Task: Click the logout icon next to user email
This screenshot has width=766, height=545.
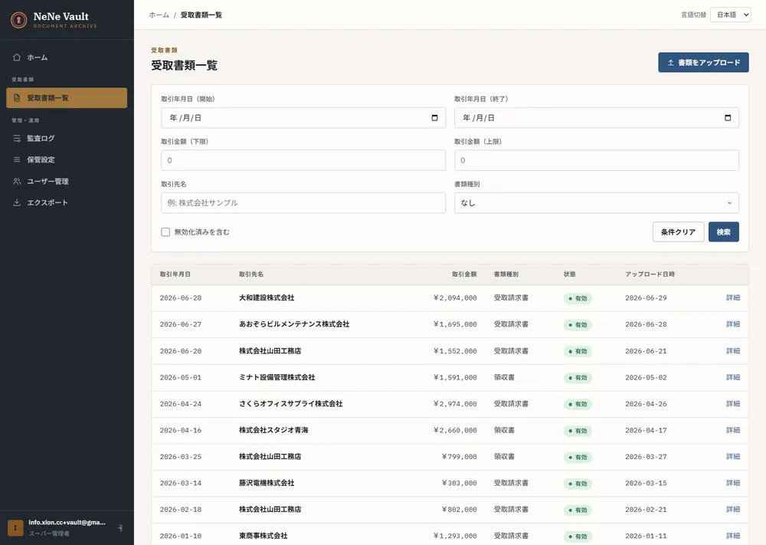Action: pyautogui.click(x=120, y=528)
